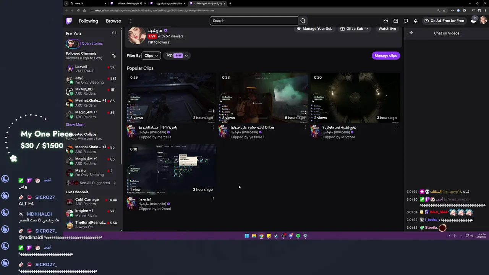Play the 0:29 clip thumbnail

click(171, 97)
